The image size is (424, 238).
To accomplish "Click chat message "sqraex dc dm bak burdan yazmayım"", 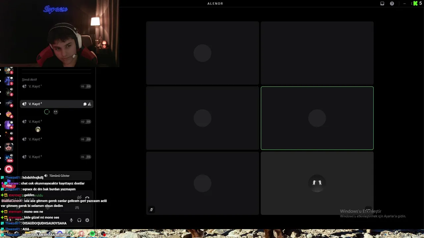I will tap(49, 189).
